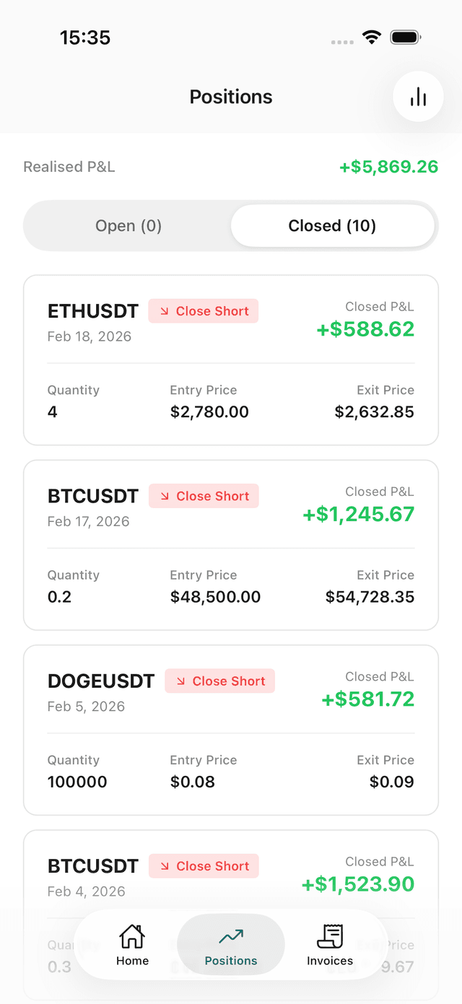Viewport: 462px width, 1004px height.
Task: Click the down-arrow in ETHUSDT Close Short badge
Action: [165, 310]
